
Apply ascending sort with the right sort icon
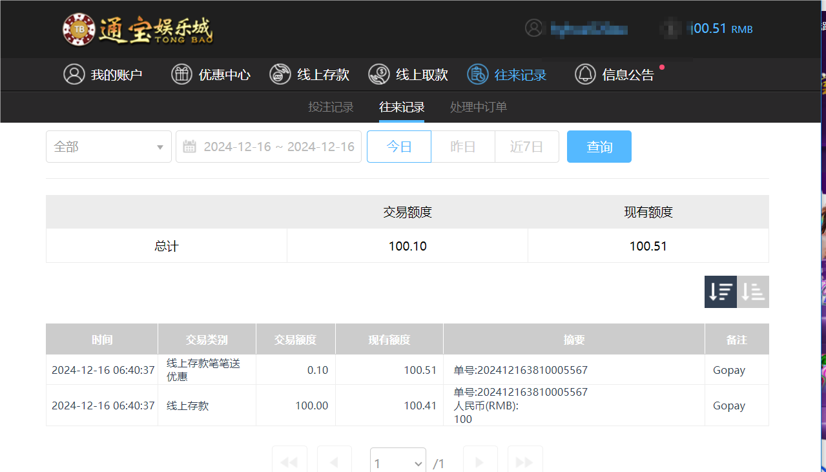(752, 291)
